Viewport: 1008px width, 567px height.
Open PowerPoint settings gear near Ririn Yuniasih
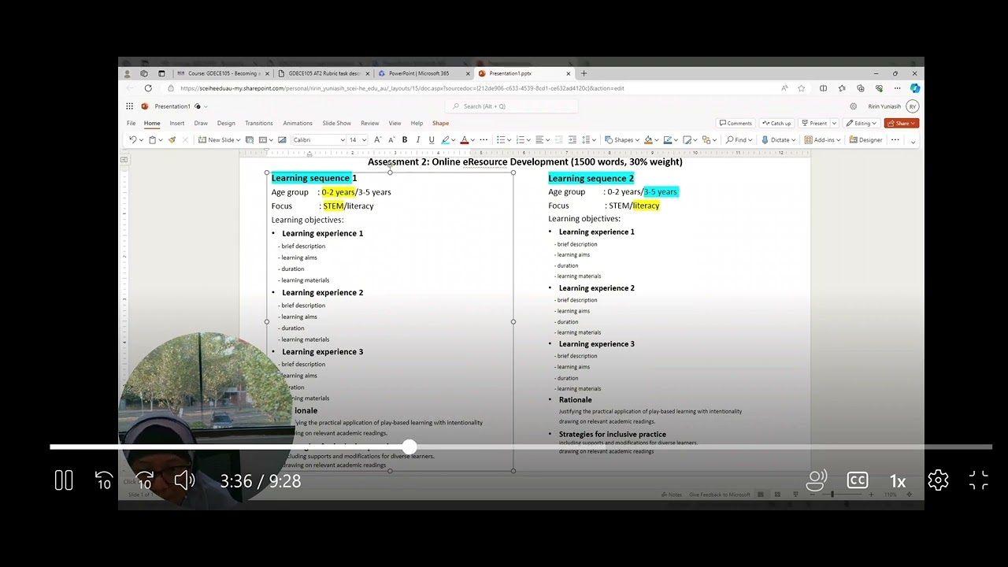(x=853, y=106)
